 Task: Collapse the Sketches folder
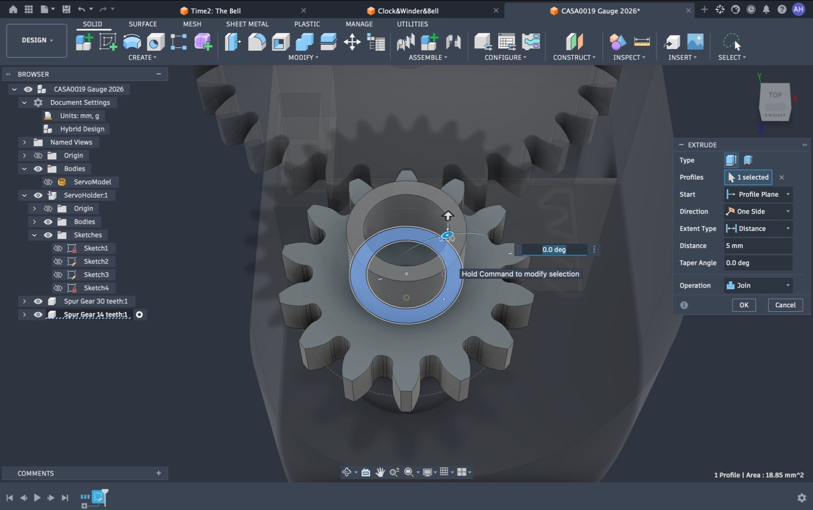tap(34, 235)
